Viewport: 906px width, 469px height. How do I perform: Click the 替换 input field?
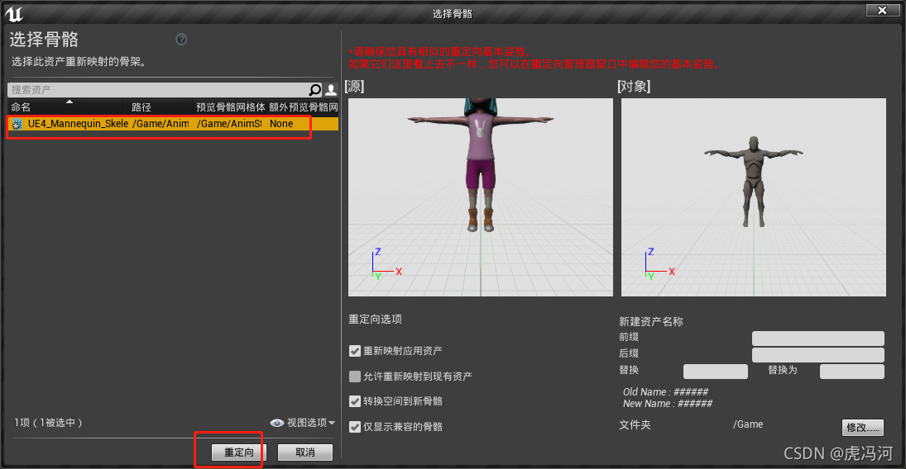(716, 372)
